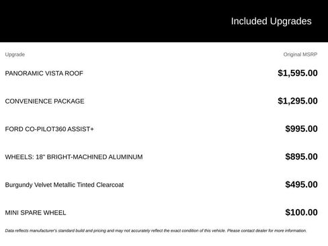Click PANORAMIC VISTA ROOF upgrade name

point(44,73)
